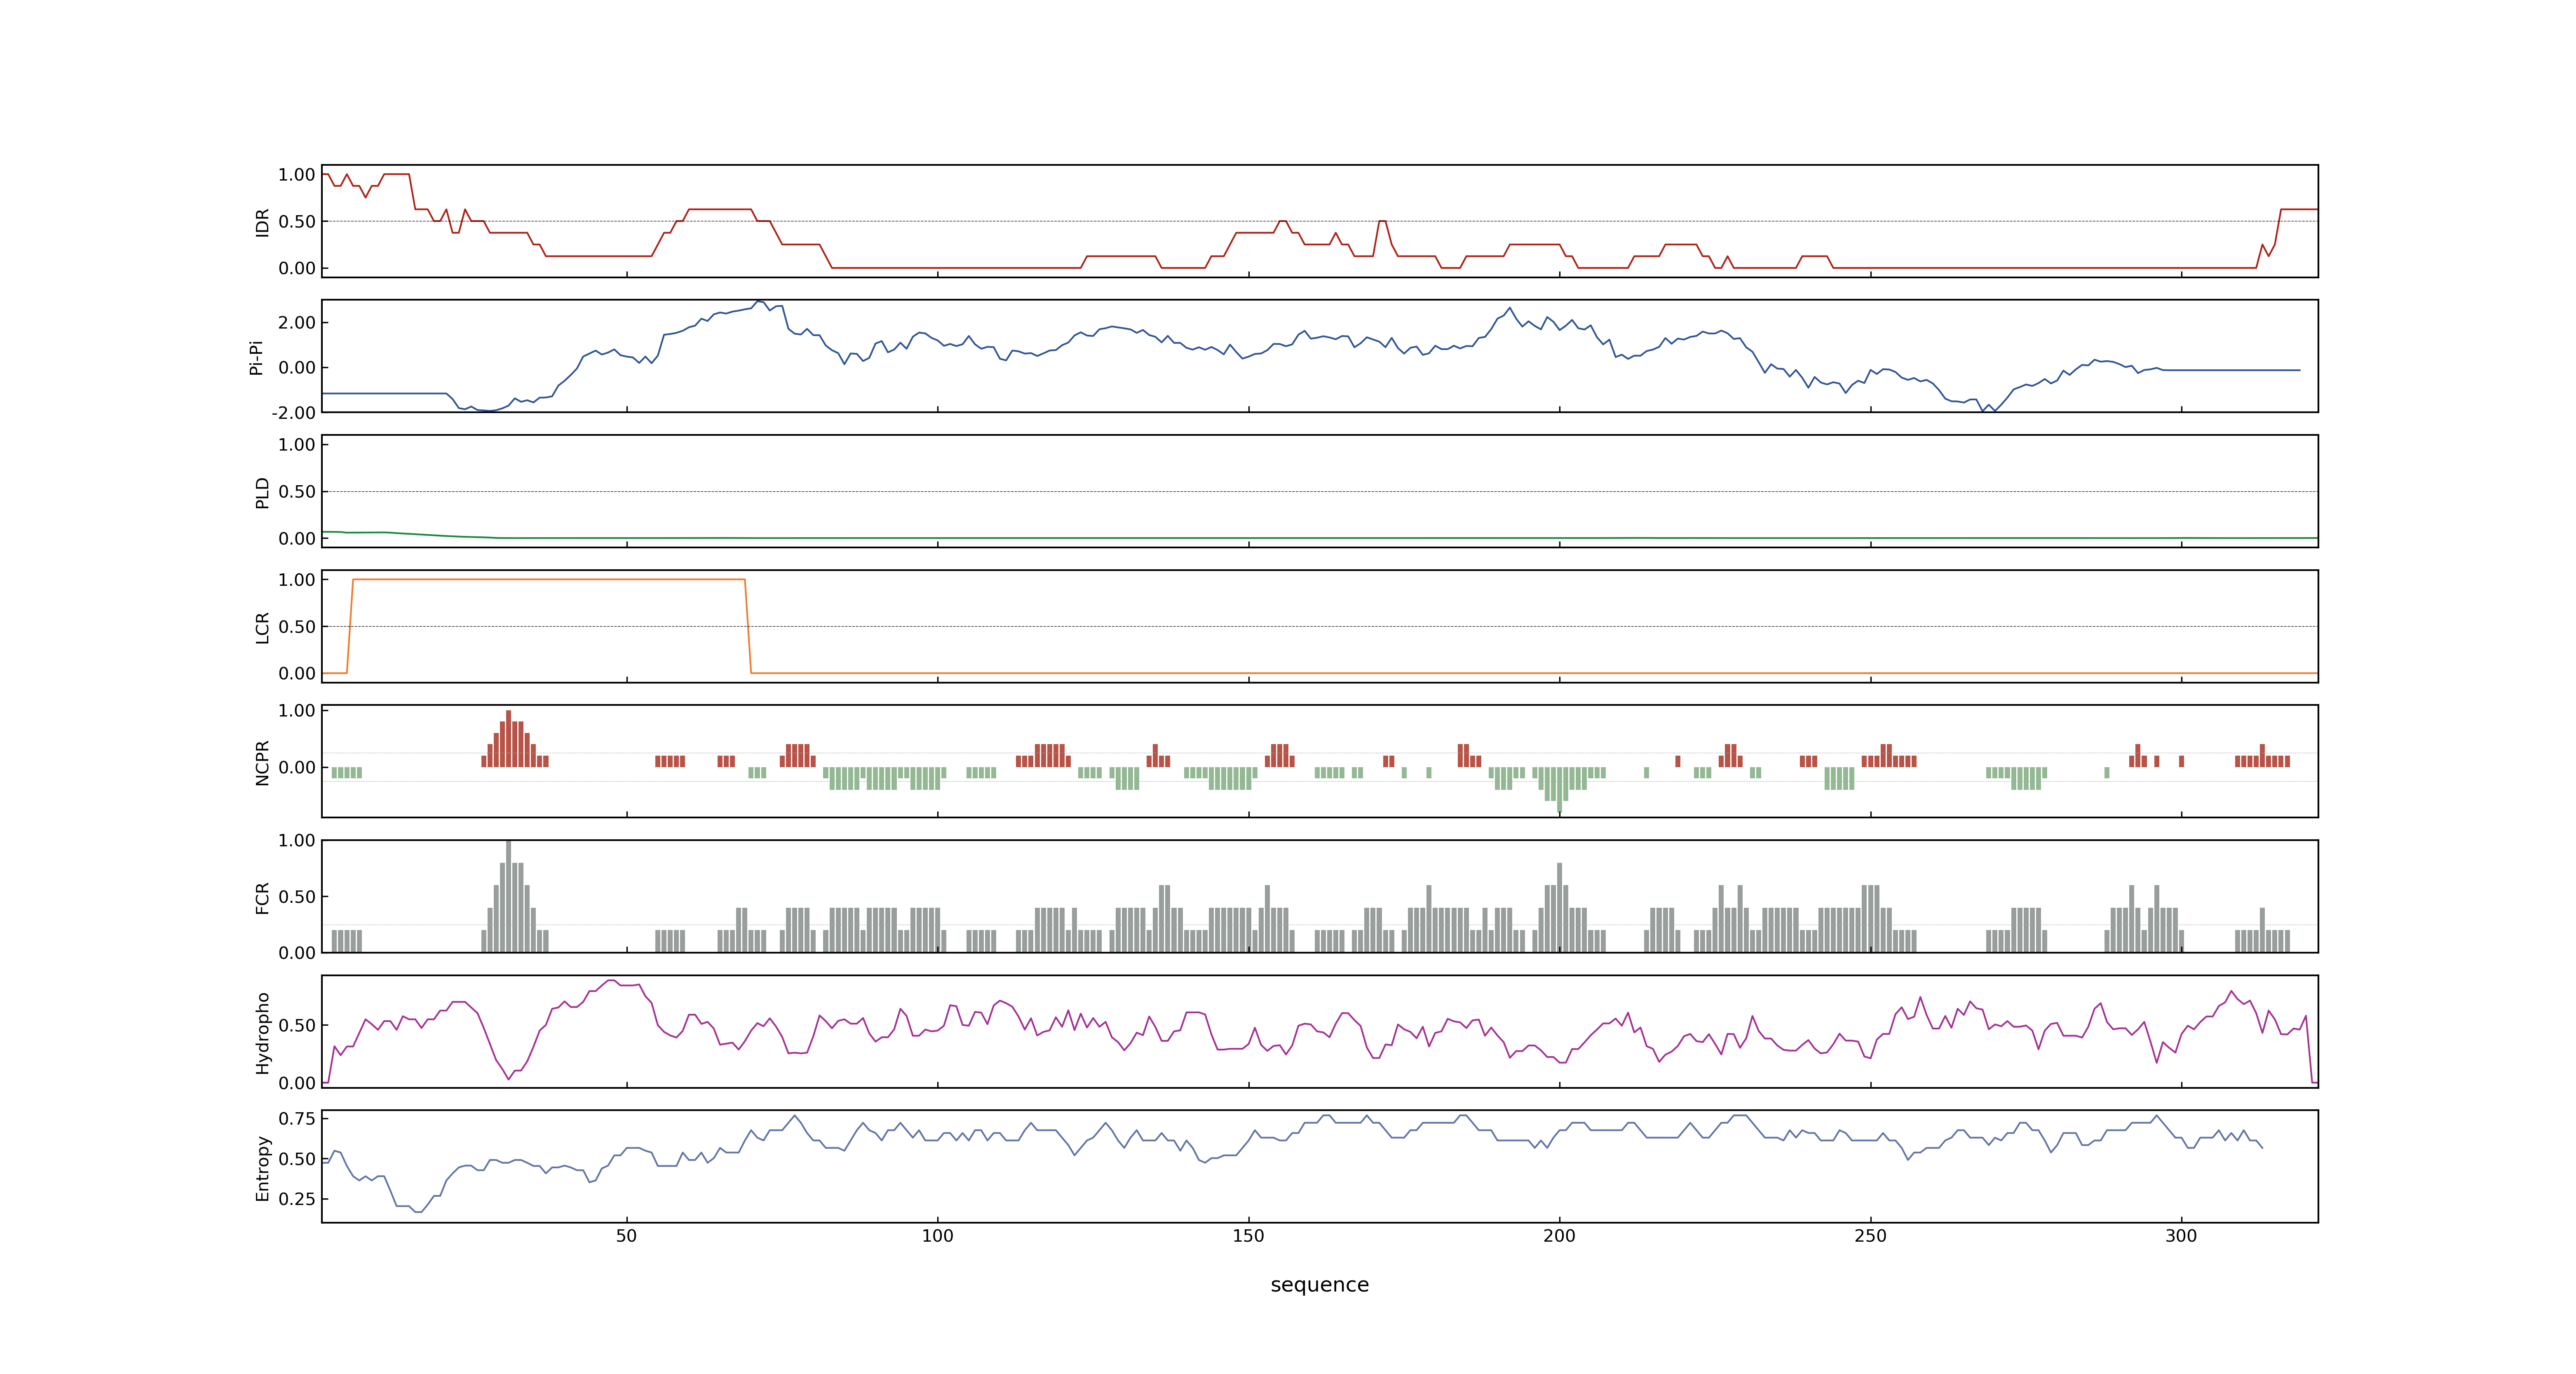2576x1374 pixels.
Task: Click the x-axis tick label 300
Action: coord(2181,1236)
